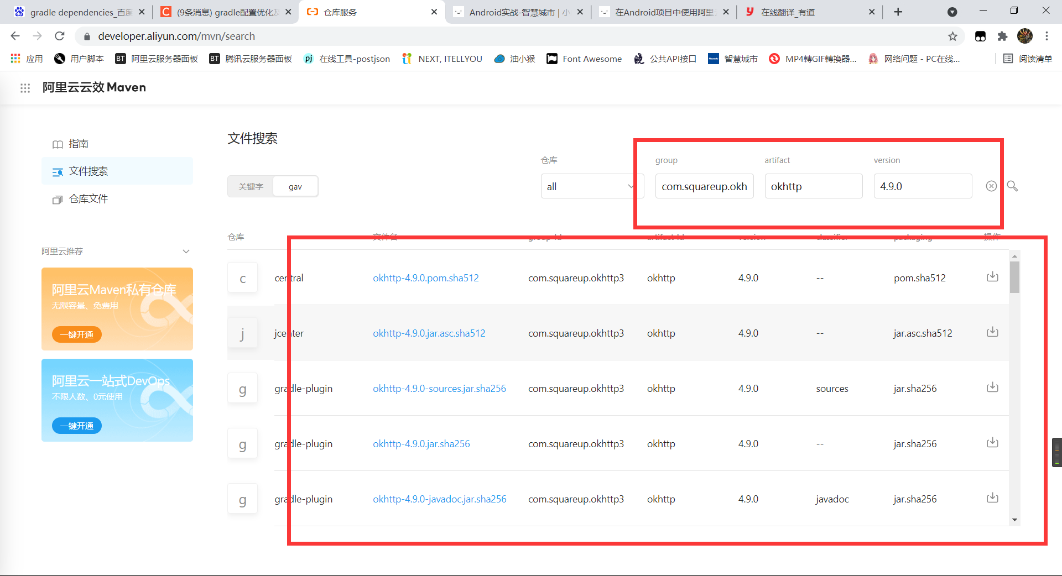Viewport: 1062px width, 576px height.
Task: Download okhttp-4.9.0.pom.sha512 file
Action: coord(992,276)
